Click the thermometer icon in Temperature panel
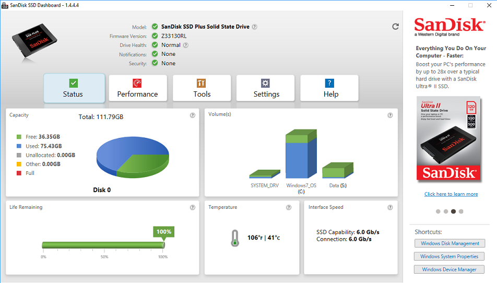497x283 pixels. (x=235, y=238)
